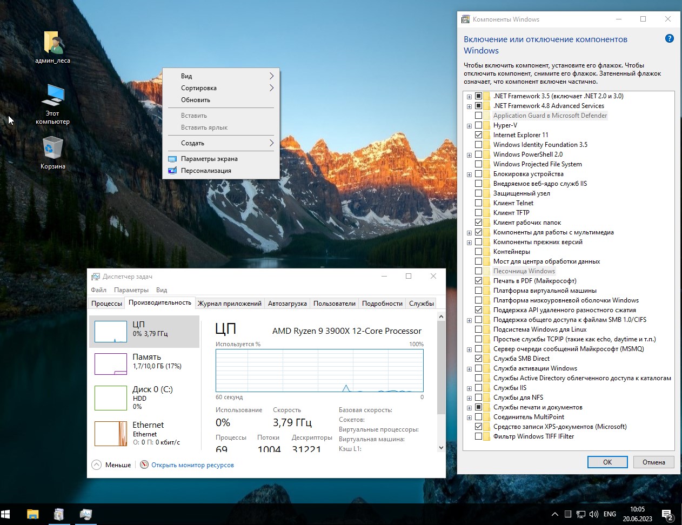Enable the 'Клиент Telnet' checkbox
Viewport: 682px width, 525px height.
(x=478, y=203)
